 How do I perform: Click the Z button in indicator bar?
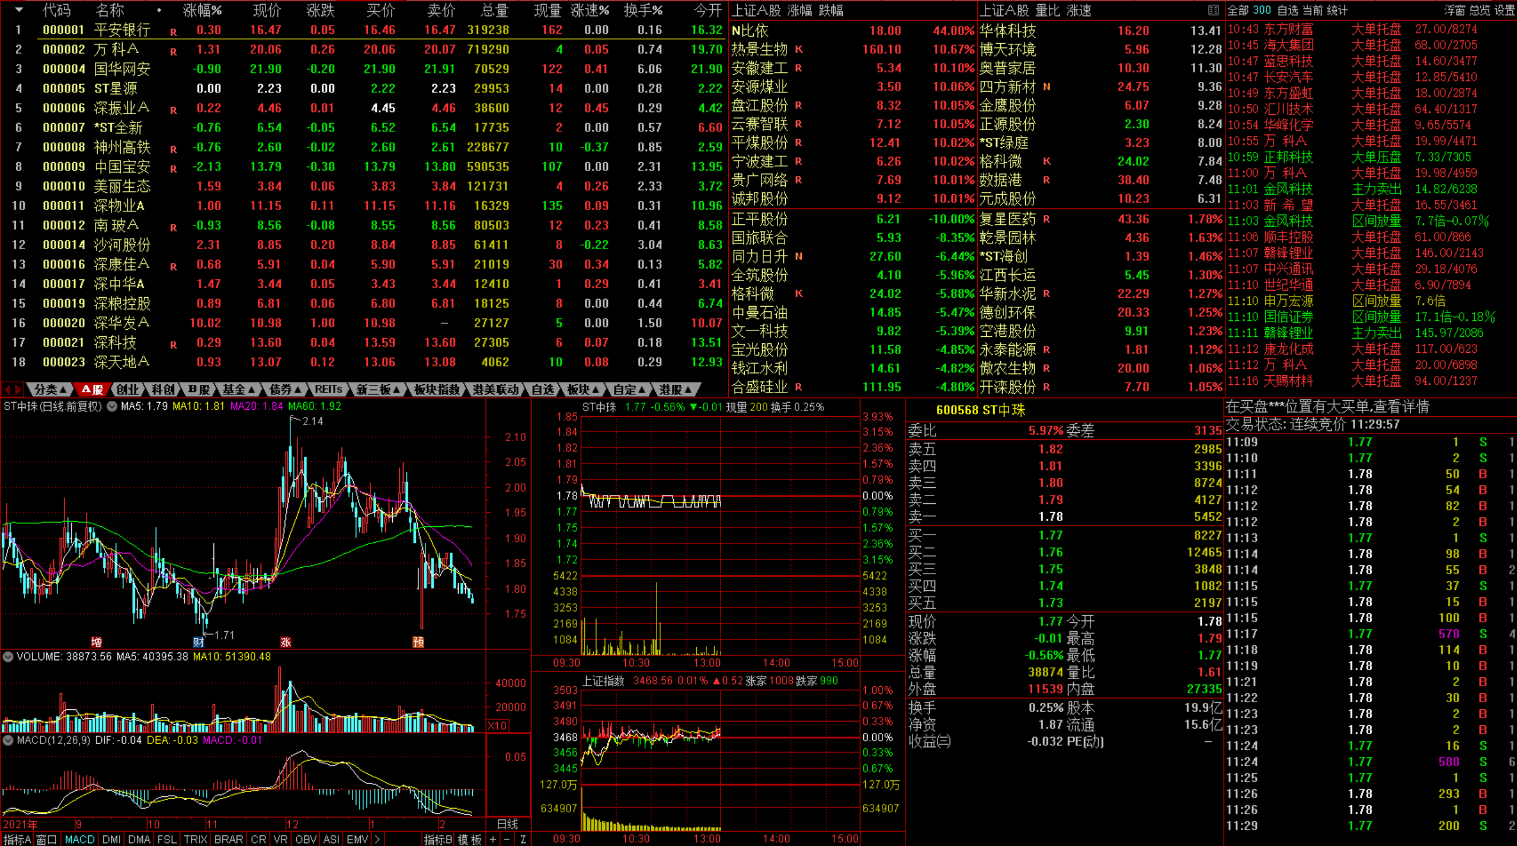click(523, 839)
